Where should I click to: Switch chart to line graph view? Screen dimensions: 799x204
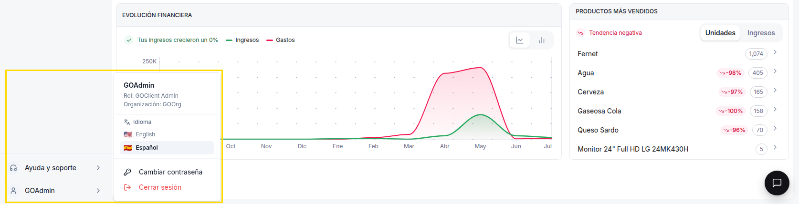[520, 40]
